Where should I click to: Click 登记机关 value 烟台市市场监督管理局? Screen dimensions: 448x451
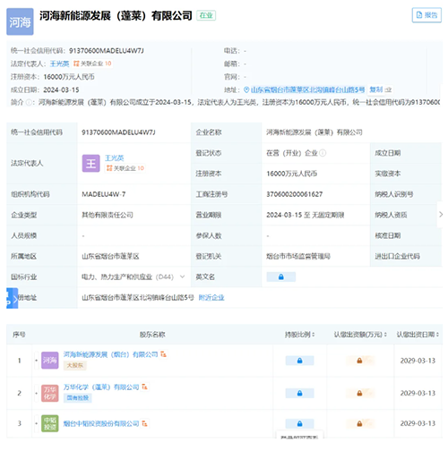click(298, 256)
